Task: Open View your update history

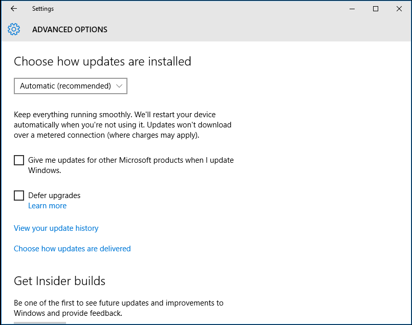Action: (x=56, y=228)
